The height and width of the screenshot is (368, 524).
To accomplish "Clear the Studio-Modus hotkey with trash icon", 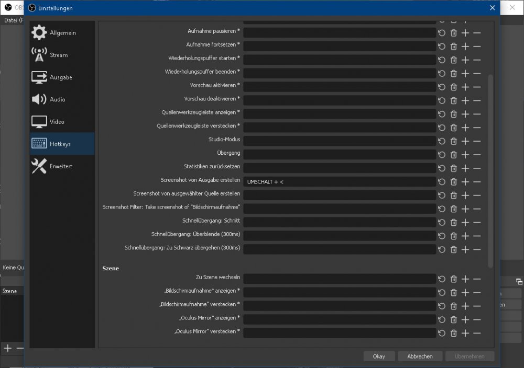I will pyautogui.click(x=453, y=141).
